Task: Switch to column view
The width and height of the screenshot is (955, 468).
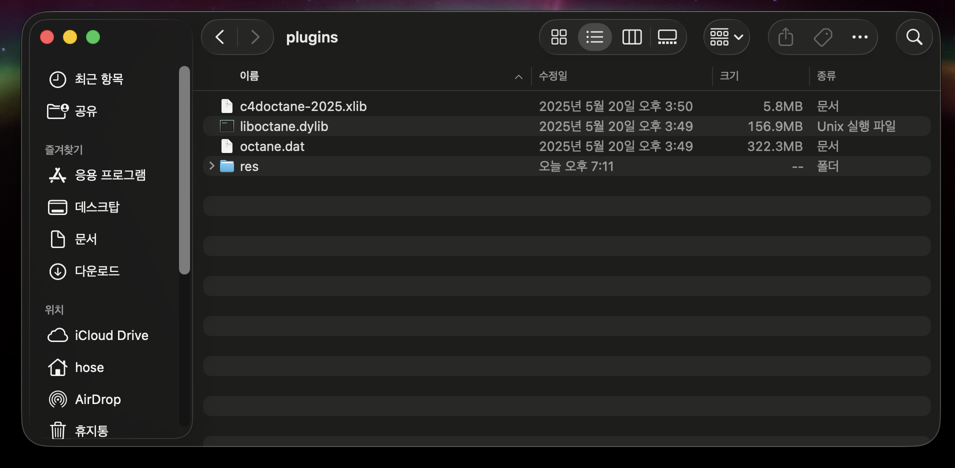Action: pyautogui.click(x=631, y=37)
